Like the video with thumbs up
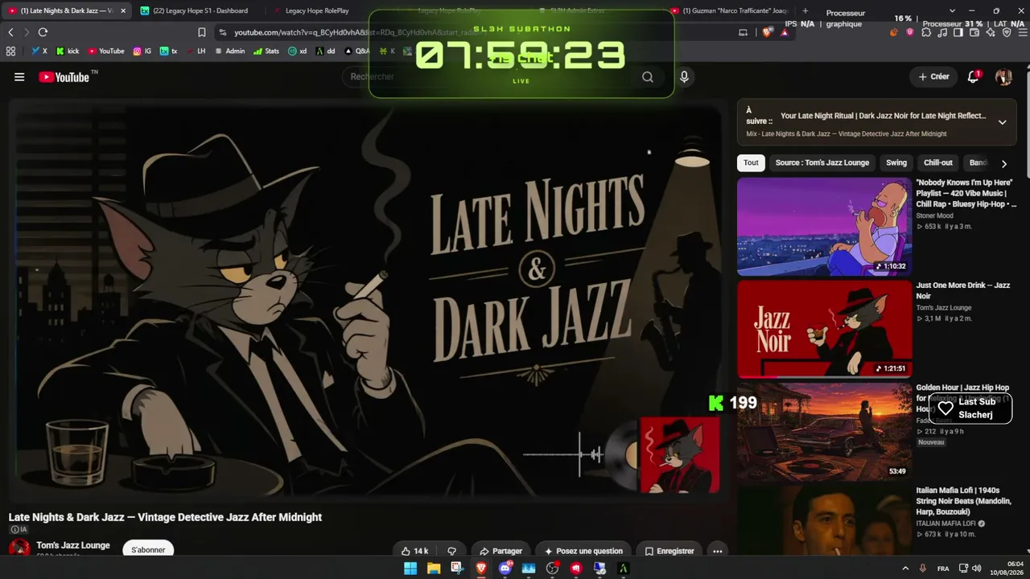 click(415, 551)
